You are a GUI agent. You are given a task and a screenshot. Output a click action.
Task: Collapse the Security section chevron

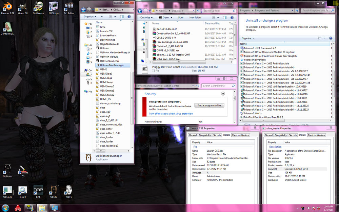(223, 94)
